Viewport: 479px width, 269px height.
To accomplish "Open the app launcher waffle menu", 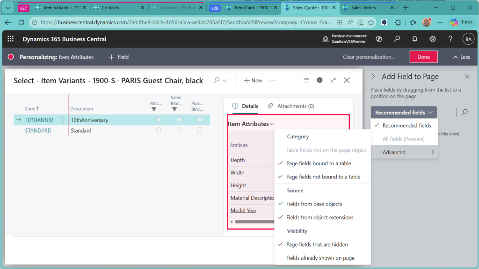I will (x=11, y=39).
